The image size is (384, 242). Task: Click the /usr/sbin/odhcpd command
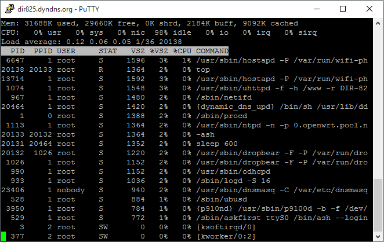tap(233, 172)
